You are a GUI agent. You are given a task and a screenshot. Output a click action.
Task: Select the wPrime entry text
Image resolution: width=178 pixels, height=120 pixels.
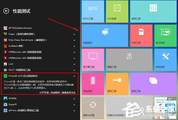pos(24,110)
